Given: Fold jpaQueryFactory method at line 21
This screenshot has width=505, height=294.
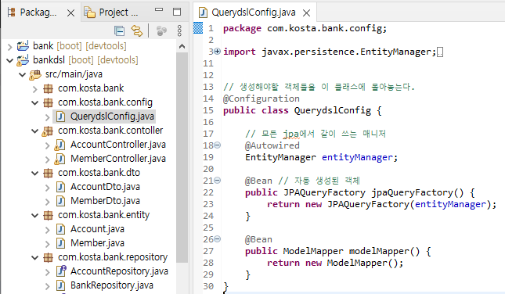Looking at the screenshot, I should coord(218,181).
